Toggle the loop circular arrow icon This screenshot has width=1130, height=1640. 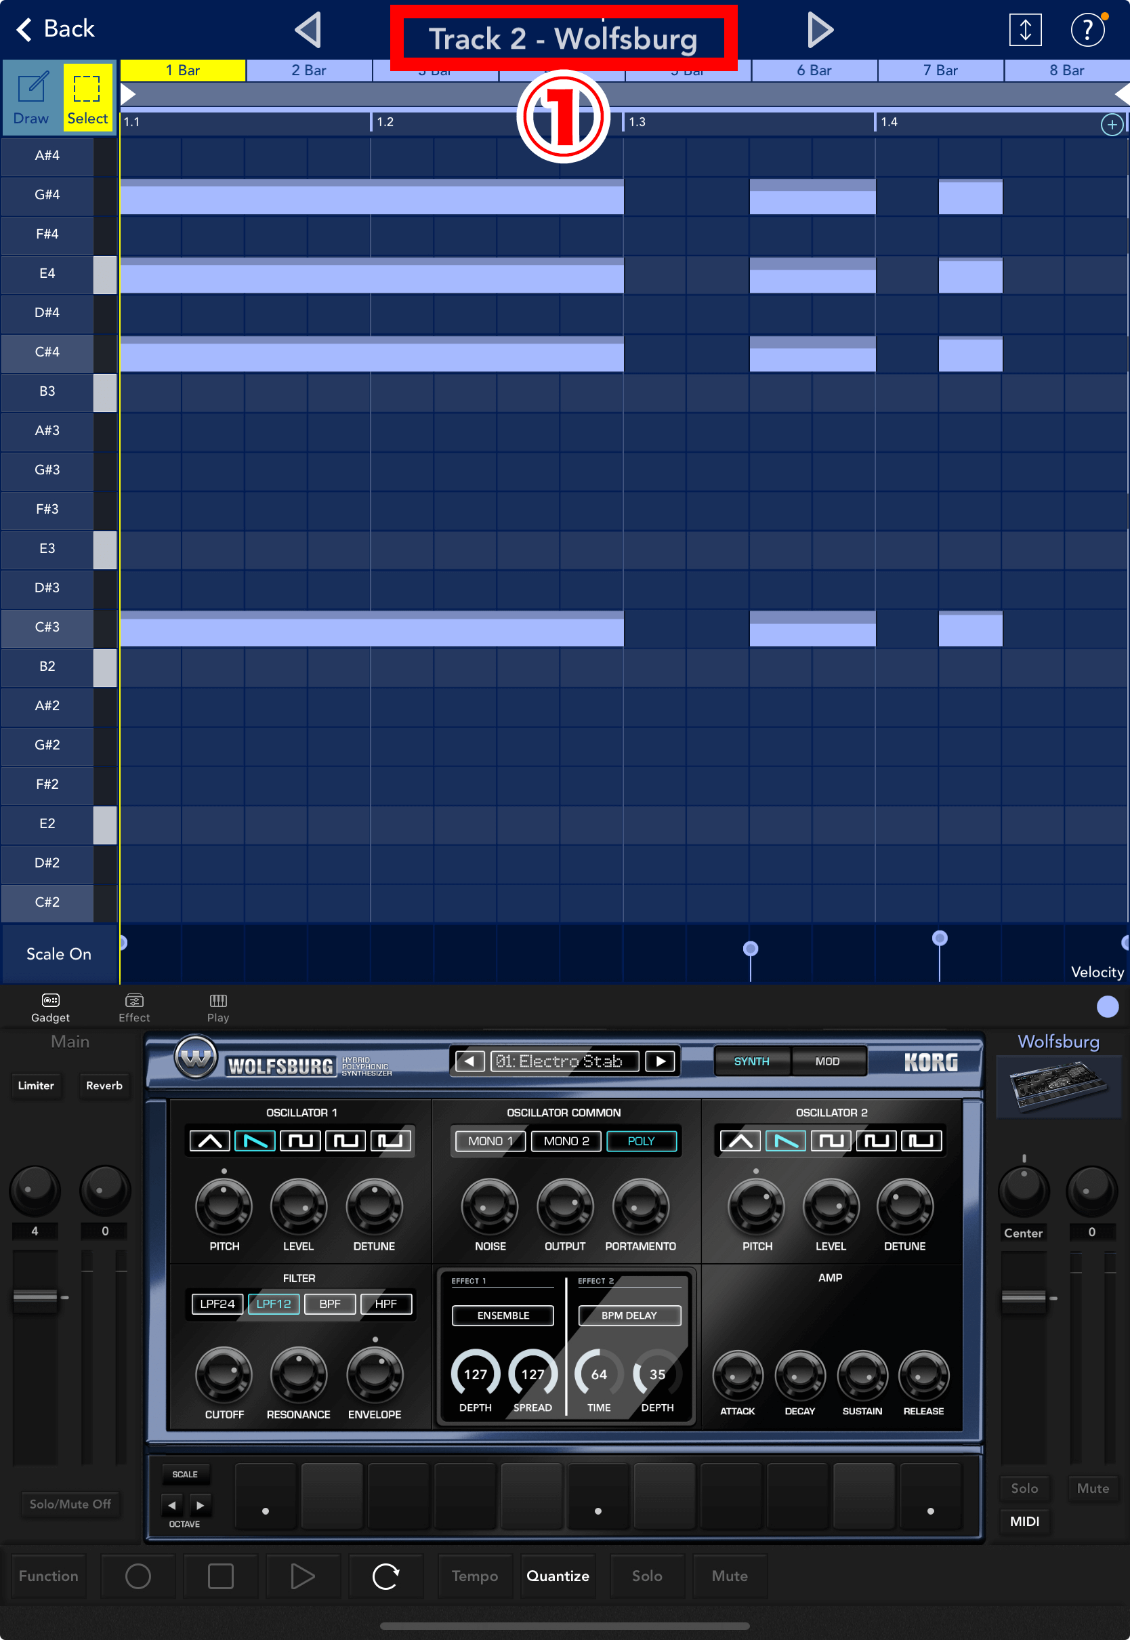(386, 1576)
